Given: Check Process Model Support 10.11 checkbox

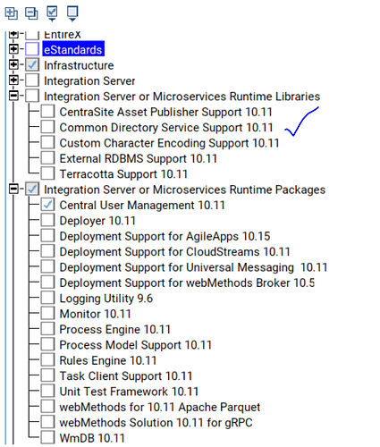Looking at the screenshot, I should (x=47, y=344).
